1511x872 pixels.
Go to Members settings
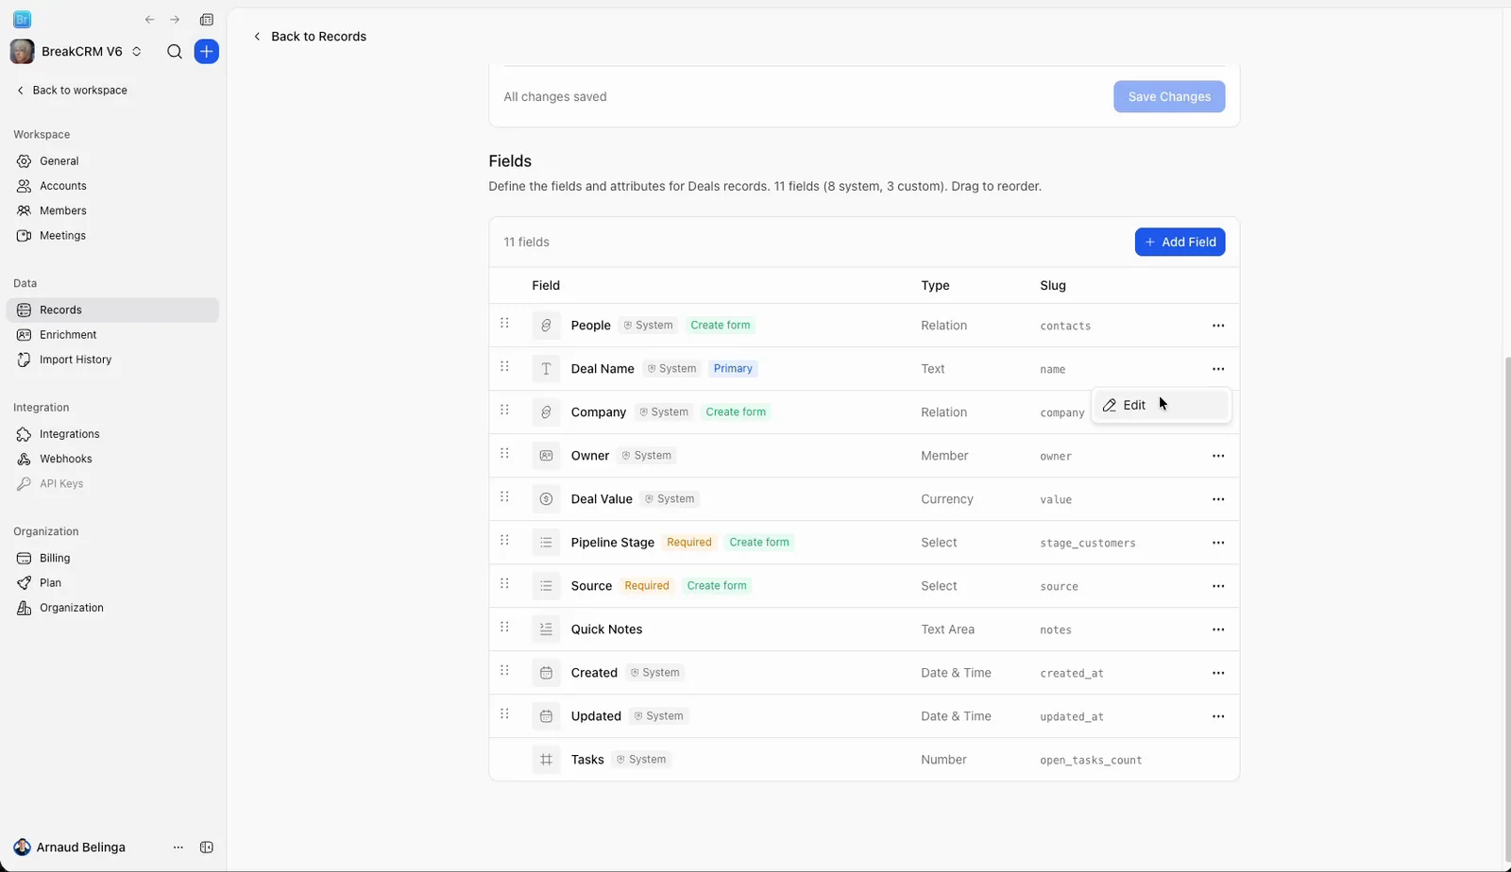(x=112, y=210)
